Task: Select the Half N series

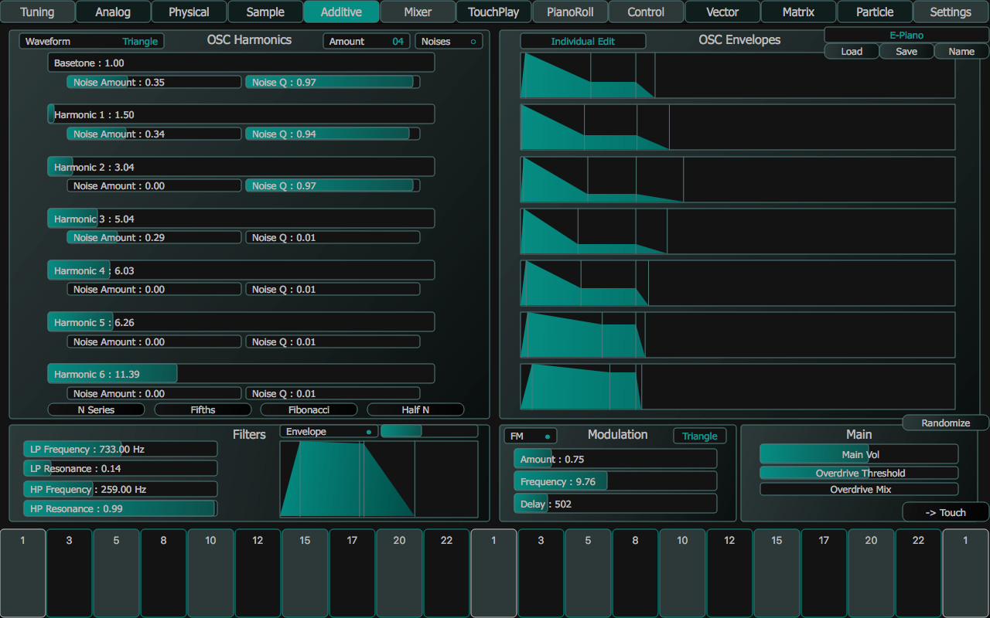Action: [x=415, y=409]
